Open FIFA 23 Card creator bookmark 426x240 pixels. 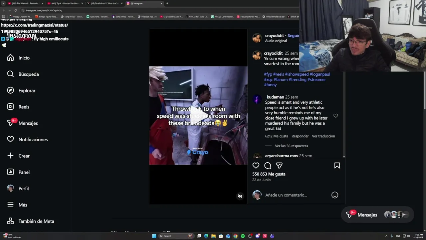pyautogui.click(x=223, y=16)
